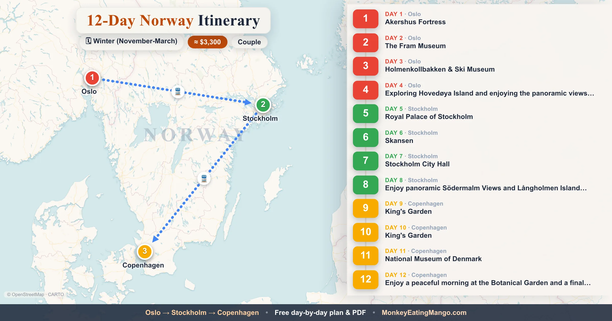
Task: Select the yellow Day 10 number badge
Action: [x=366, y=232]
